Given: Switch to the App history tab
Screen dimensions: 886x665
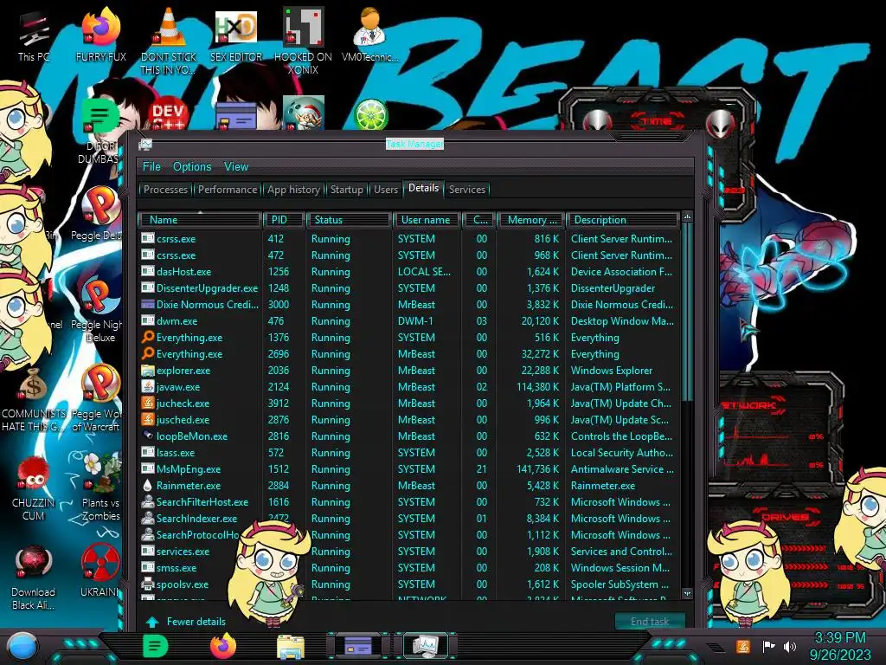Looking at the screenshot, I should [293, 190].
